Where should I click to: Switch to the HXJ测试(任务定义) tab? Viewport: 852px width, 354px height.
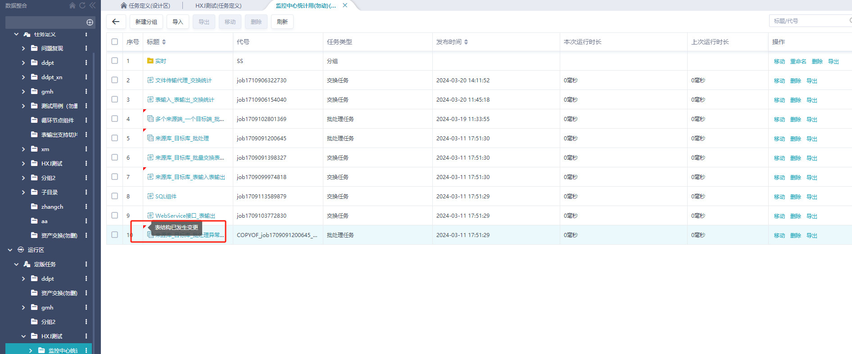point(218,6)
